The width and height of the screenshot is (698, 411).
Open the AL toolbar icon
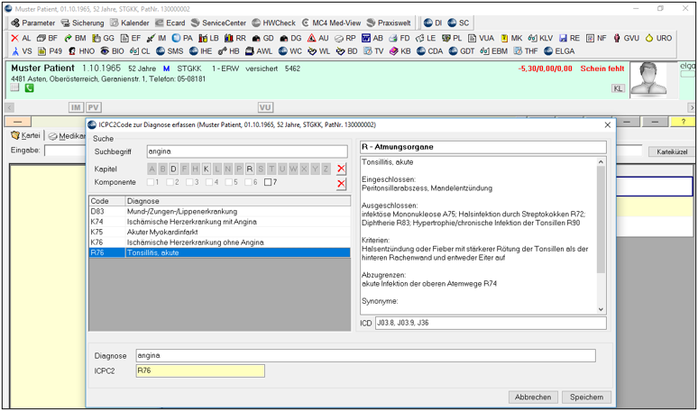[x=21, y=38]
